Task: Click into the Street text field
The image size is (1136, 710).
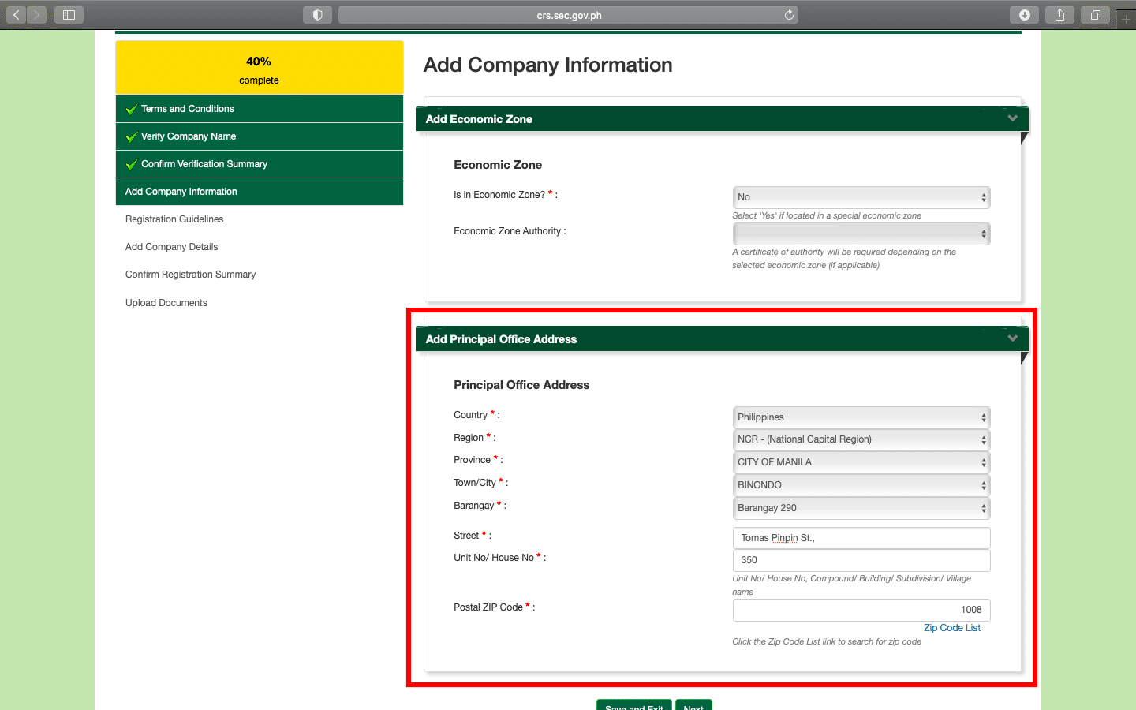Action: pyautogui.click(x=861, y=538)
